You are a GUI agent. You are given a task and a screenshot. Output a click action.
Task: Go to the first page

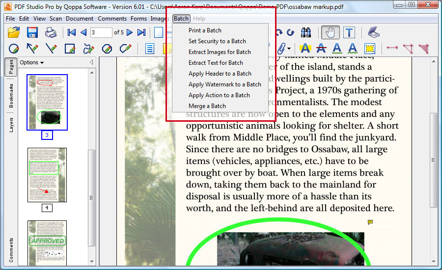click(x=72, y=32)
